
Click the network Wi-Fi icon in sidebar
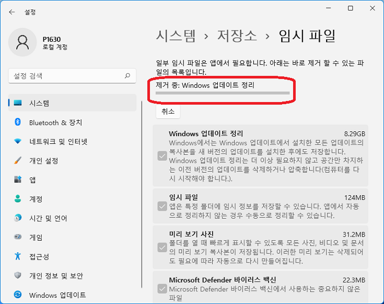(x=18, y=141)
